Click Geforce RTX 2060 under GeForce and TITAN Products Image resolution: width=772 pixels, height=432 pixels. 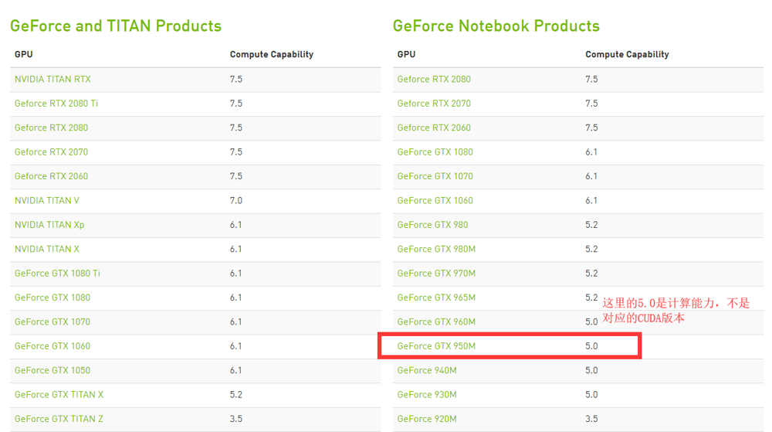click(51, 176)
